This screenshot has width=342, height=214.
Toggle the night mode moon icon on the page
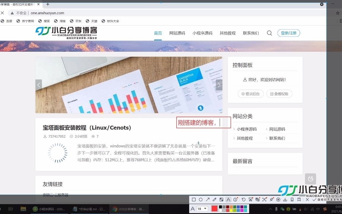pos(311,179)
